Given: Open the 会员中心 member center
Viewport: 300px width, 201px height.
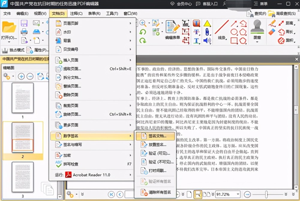Looking at the screenshot, I should [x=181, y=4].
